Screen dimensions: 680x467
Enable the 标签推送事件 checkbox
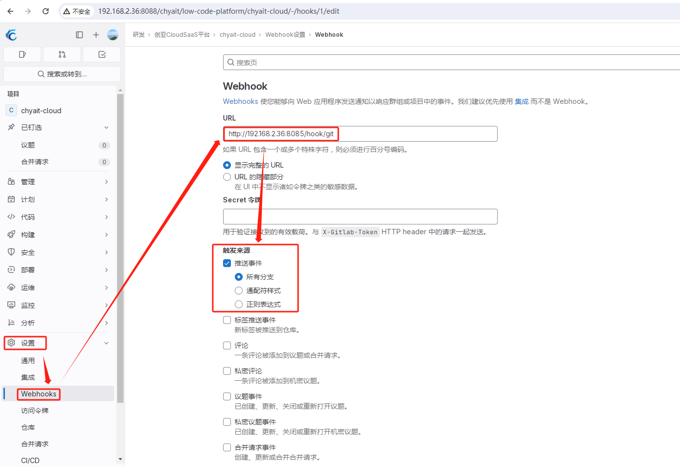[x=227, y=320]
